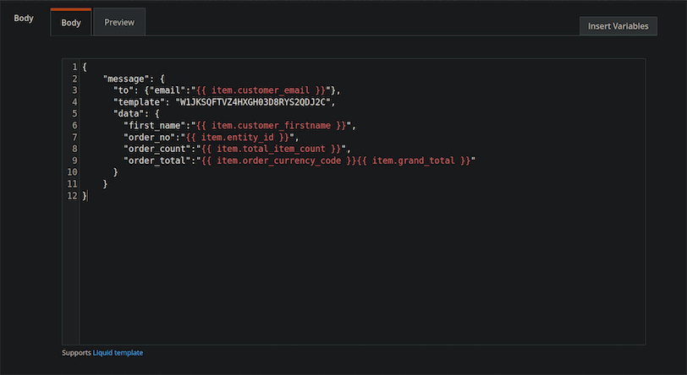Click the "message" key on line 2
The height and width of the screenshot is (375, 687).
[x=126, y=79]
